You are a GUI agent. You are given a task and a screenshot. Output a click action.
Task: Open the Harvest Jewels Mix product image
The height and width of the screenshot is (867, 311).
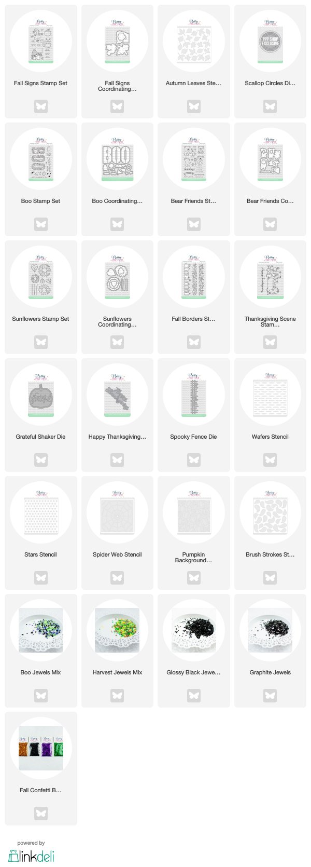117,630
